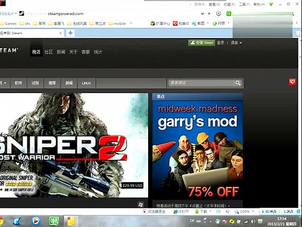The image size is (302, 227).
Task: Expand the 截图 dropdown arrow
Action: click(x=208, y=23)
